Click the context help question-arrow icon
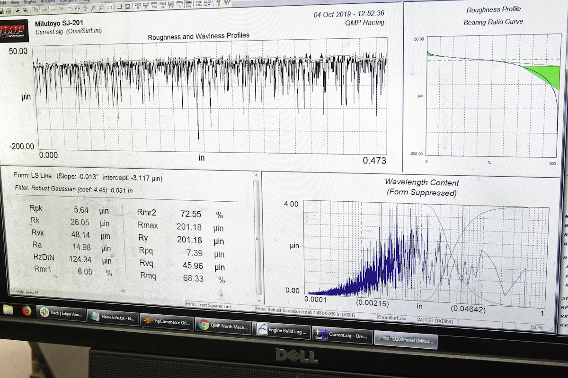Screen dimensions: 568x378 228,3
